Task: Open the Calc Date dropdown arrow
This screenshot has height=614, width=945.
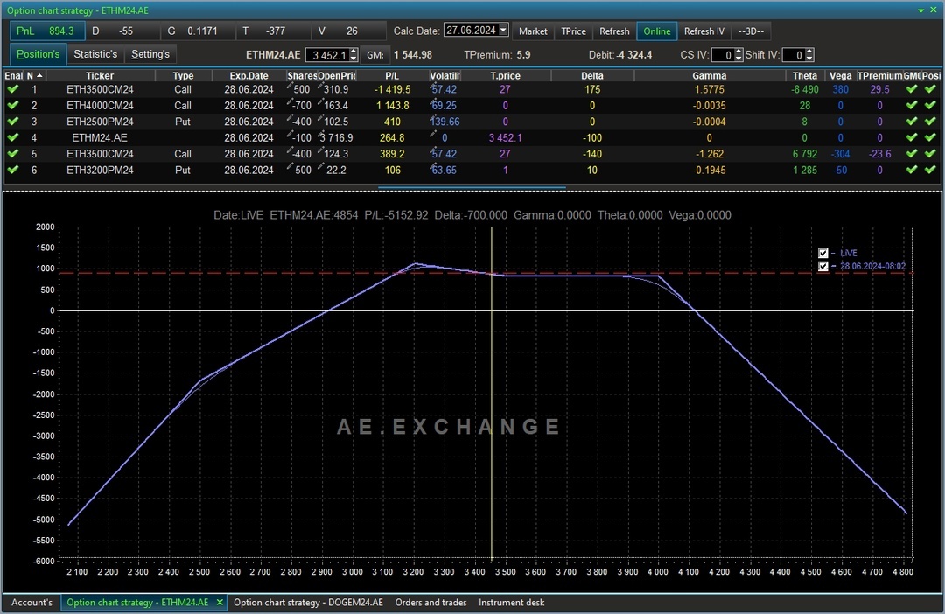Action: point(504,30)
